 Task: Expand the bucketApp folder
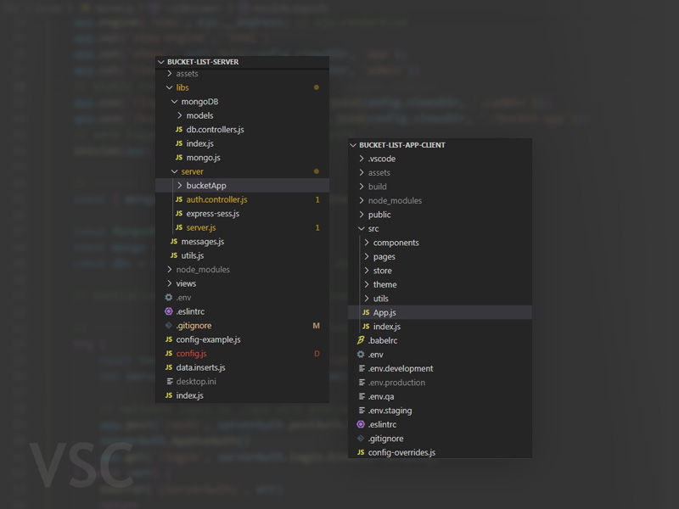tap(179, 186)
